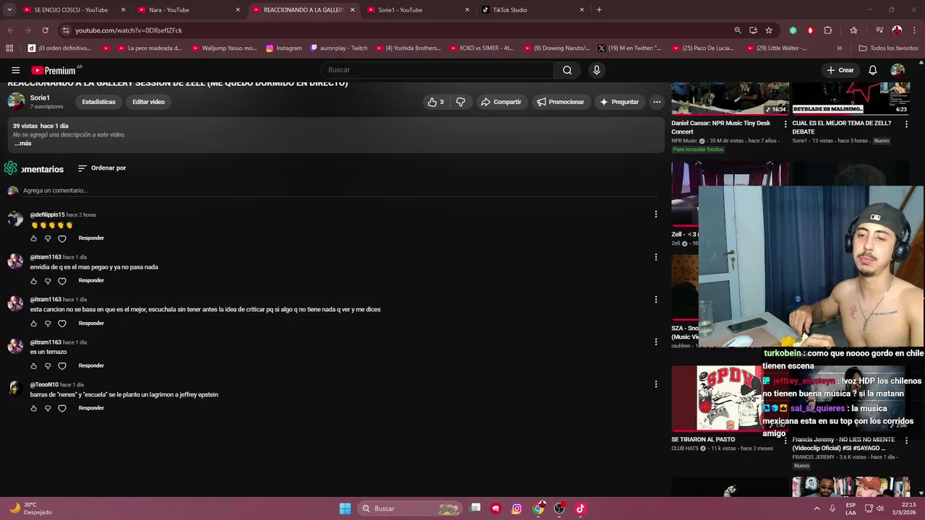The image size is (925, 520).
Task: Open the commenter avatar of @TeooN10
Action: click(x=15, y=389)
